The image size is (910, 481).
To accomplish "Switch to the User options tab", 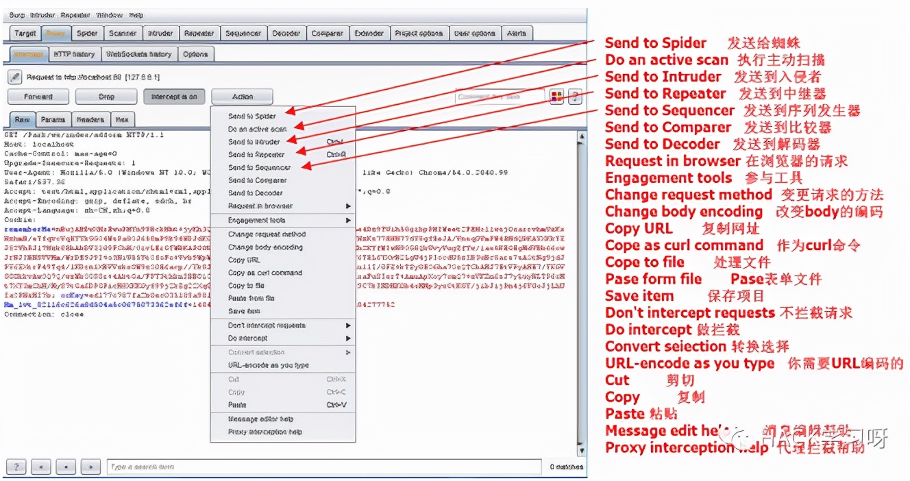I will click(x=476, y=33).
